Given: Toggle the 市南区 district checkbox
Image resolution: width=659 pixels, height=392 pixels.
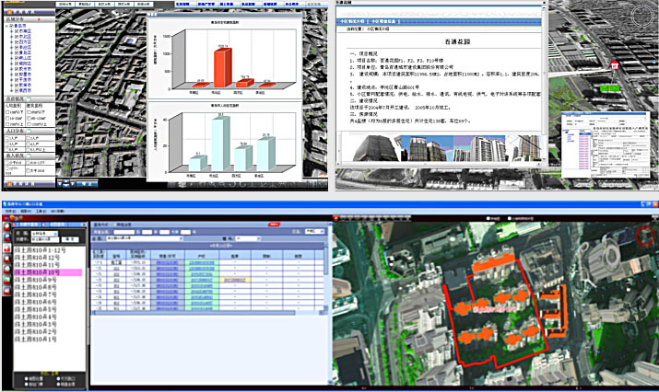Looking at the screenshot, I should [17, 31].
